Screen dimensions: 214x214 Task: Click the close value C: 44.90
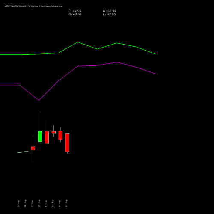tap(75, 11)
